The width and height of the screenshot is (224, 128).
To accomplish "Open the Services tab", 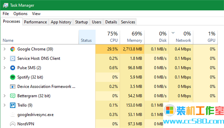I will pyautogui.click(x=128, y=22).
